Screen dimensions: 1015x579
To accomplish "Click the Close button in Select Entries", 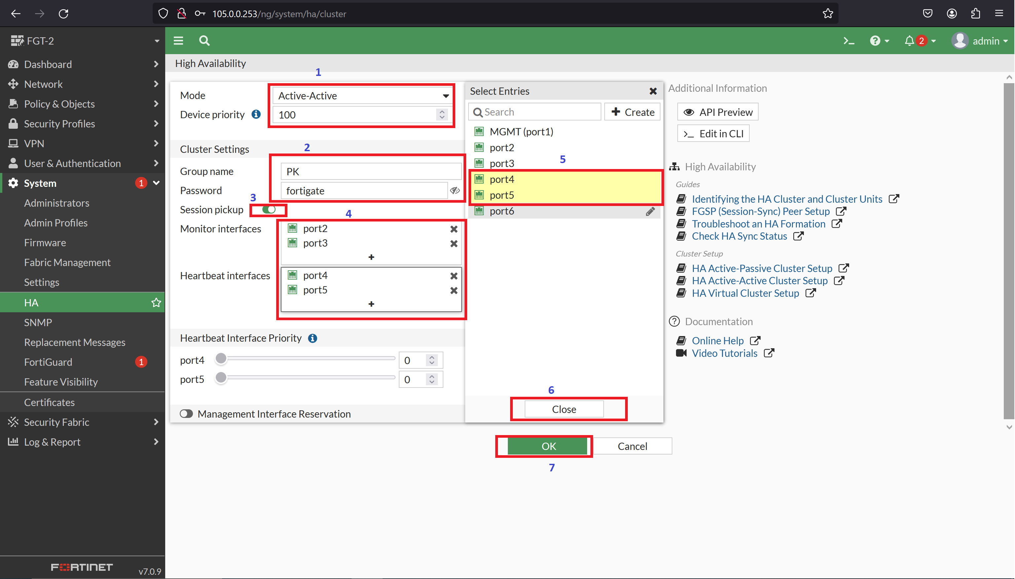I will (564, 409).
